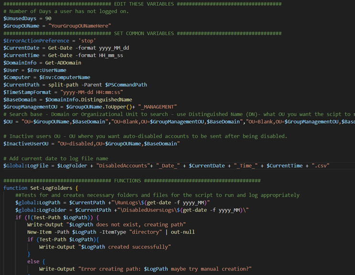The image size is (355, 275).
Task: Click the $InactiveUserOU variable
Action: pyautogui.click(x=26, y=144)
